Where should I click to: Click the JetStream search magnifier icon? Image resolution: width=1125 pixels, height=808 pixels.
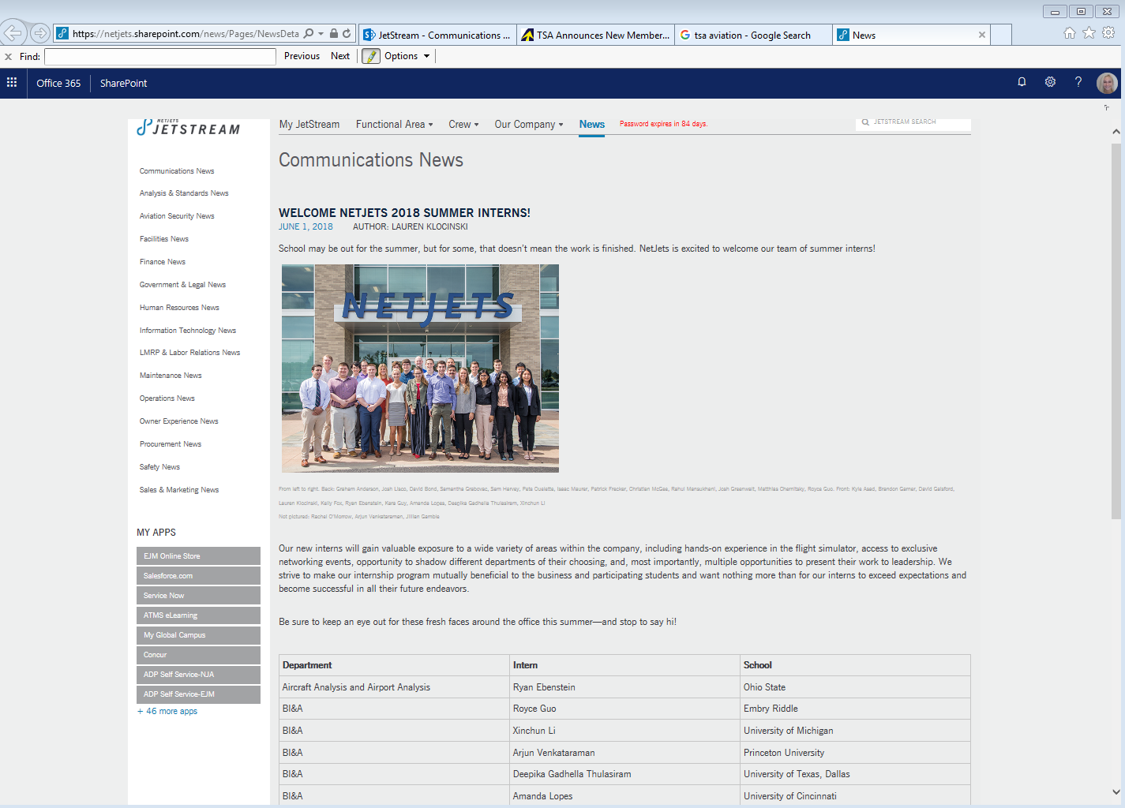(865, 122)
